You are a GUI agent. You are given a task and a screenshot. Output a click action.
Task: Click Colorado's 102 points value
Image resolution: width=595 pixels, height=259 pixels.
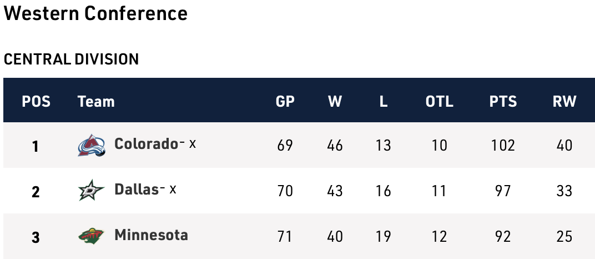point(503,146)
